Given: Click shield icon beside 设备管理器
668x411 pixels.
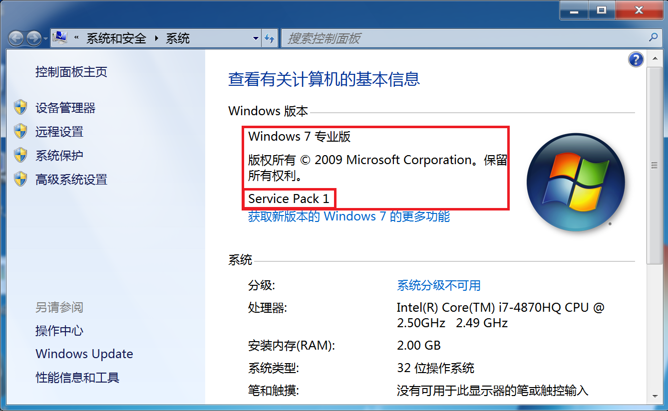Looking at the screenshot, I should [x=20, y=107].
